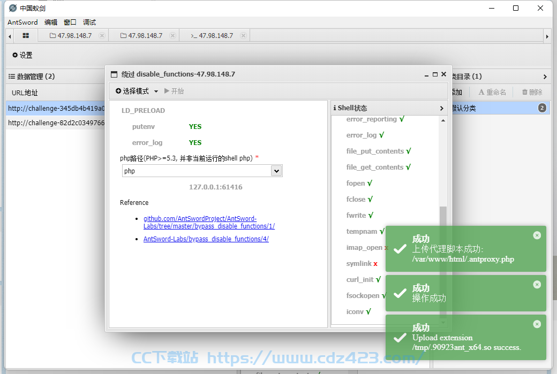Select the challenge-345db4b419a0 URL row

coord(56,108)
